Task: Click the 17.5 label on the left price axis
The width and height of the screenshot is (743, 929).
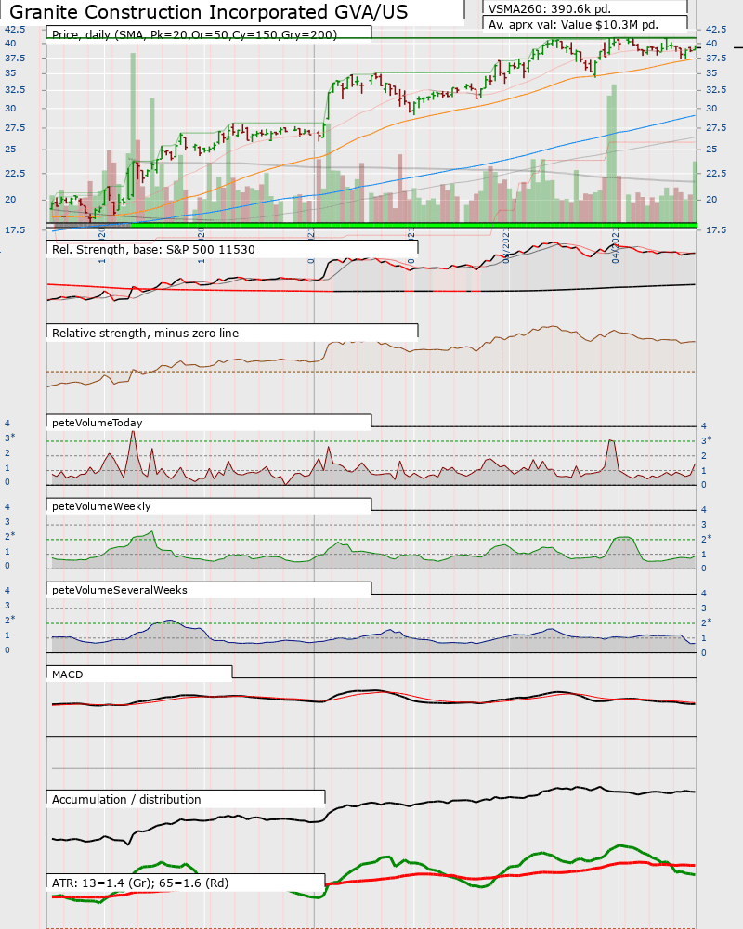Action: point(15,229)
